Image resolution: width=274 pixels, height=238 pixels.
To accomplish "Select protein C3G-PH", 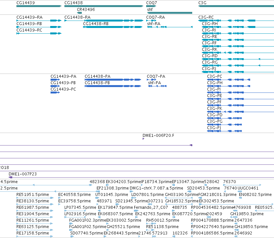I will (215, 83).
